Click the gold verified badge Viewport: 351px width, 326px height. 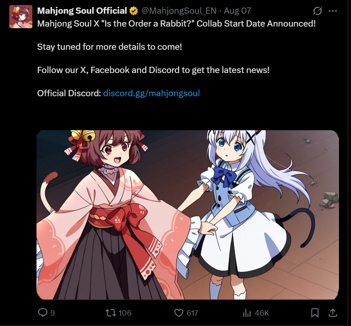point(134,11)
